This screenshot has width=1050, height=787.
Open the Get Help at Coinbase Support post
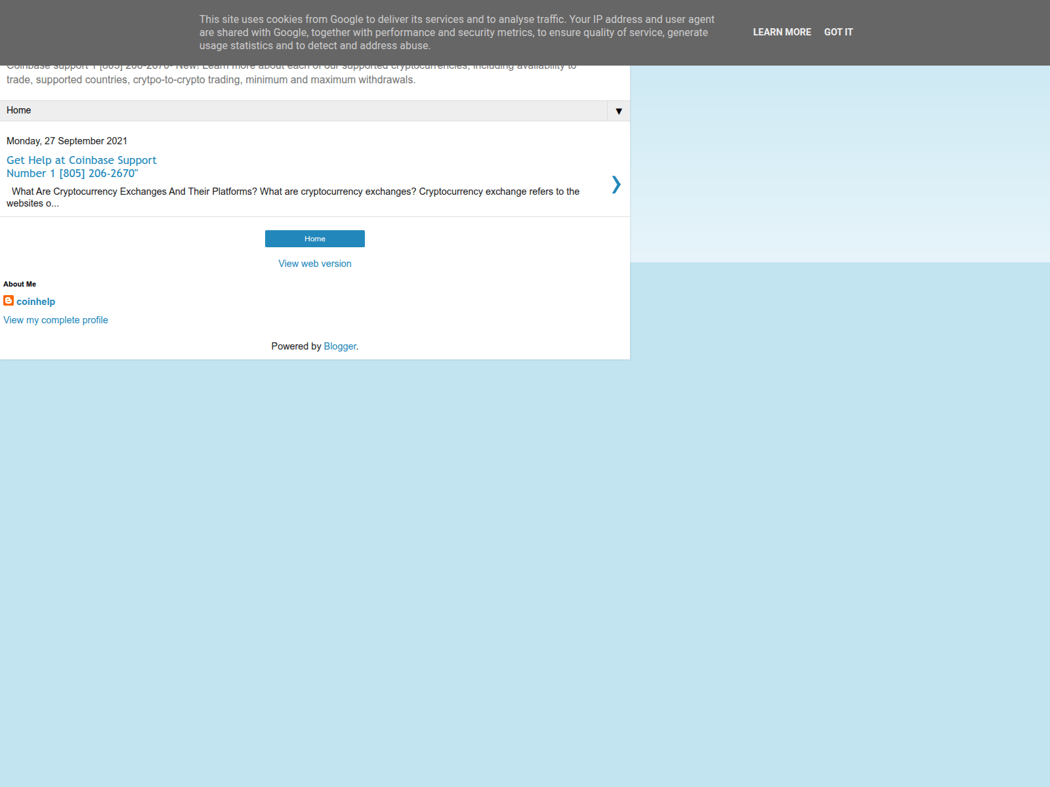point(81,160)
